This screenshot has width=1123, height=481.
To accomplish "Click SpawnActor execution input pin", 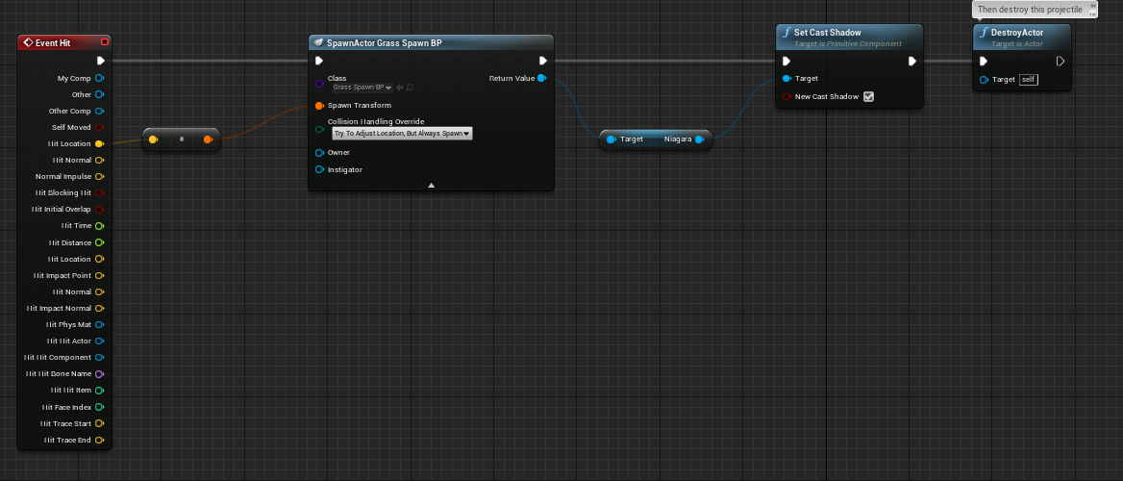I will coord(319,61).
